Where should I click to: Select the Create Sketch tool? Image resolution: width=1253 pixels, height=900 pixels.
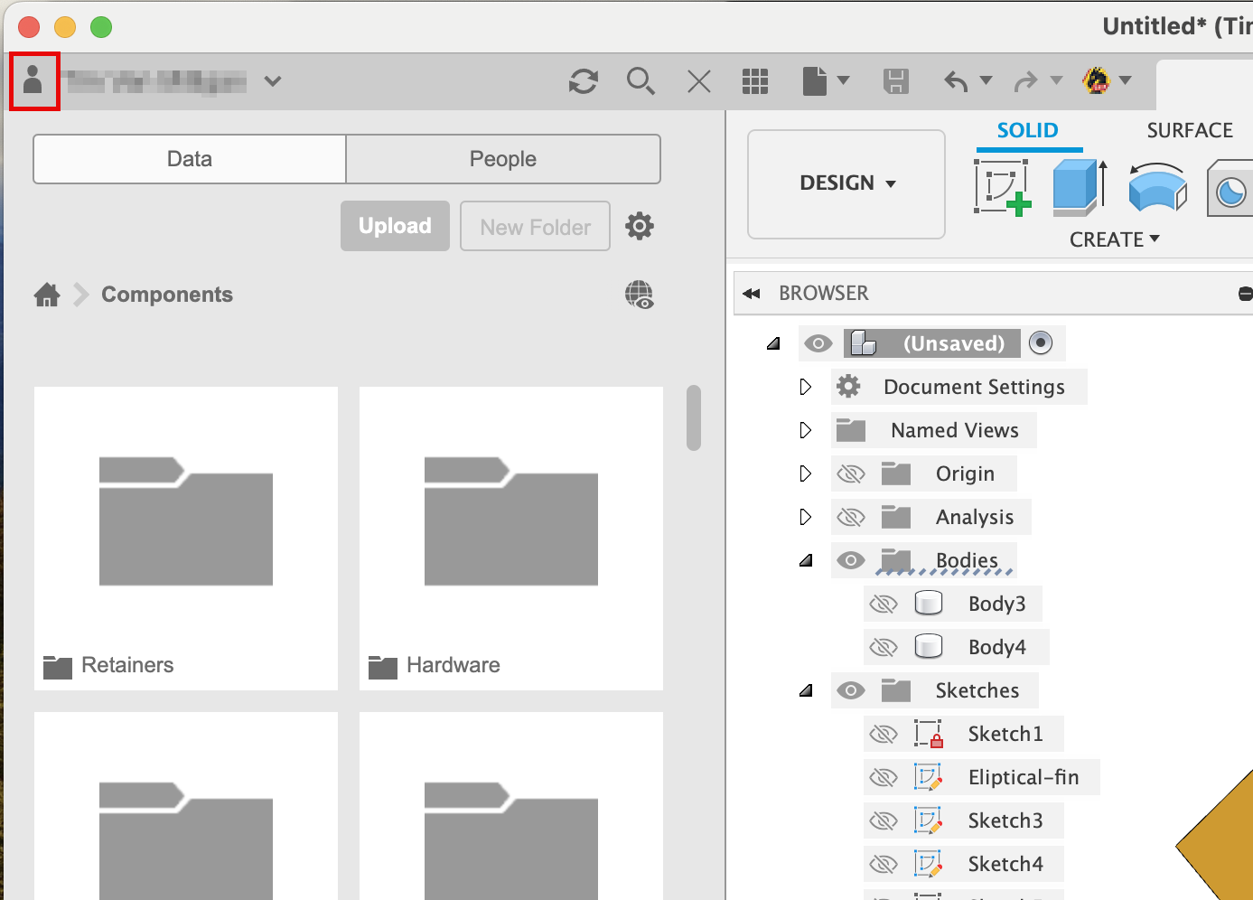coord(1003,187)
